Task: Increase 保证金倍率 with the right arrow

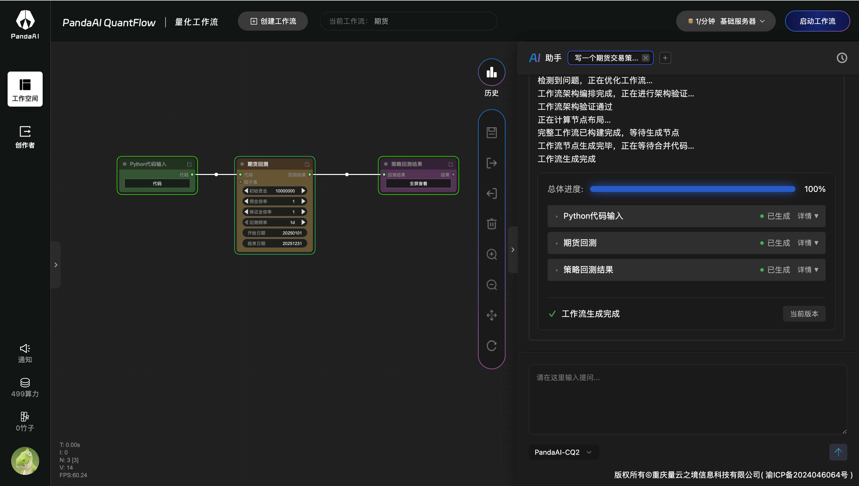Action: pos(304,212)
